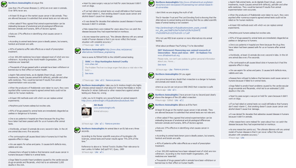Open andrewknight.info book.html URL link
296x168 pixels.
click(x=108, y=100)
